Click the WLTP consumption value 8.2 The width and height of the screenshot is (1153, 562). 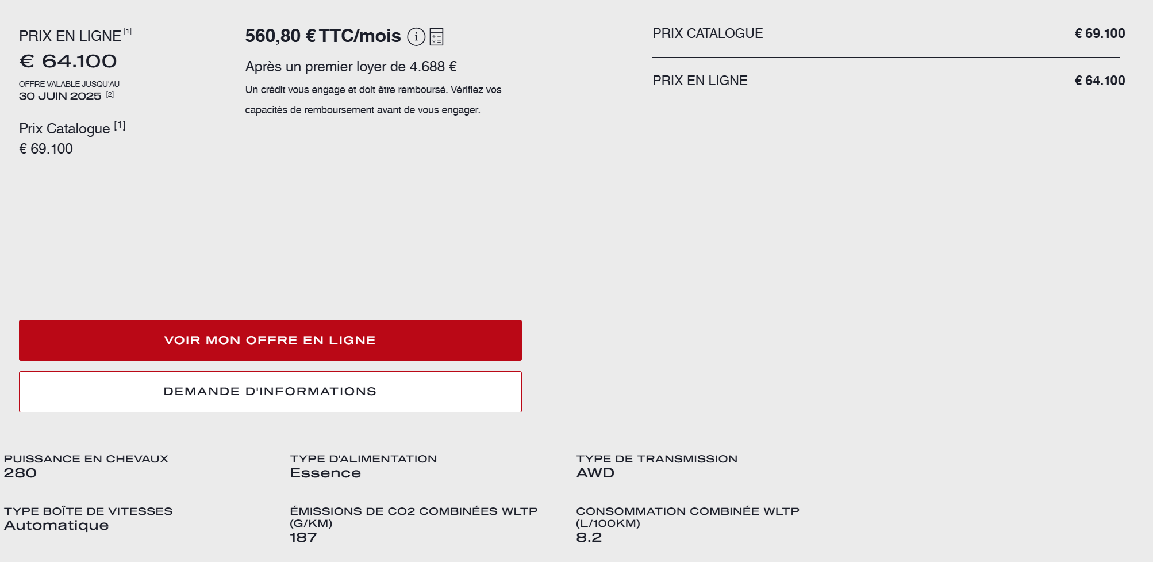click(x=589, y=537)
